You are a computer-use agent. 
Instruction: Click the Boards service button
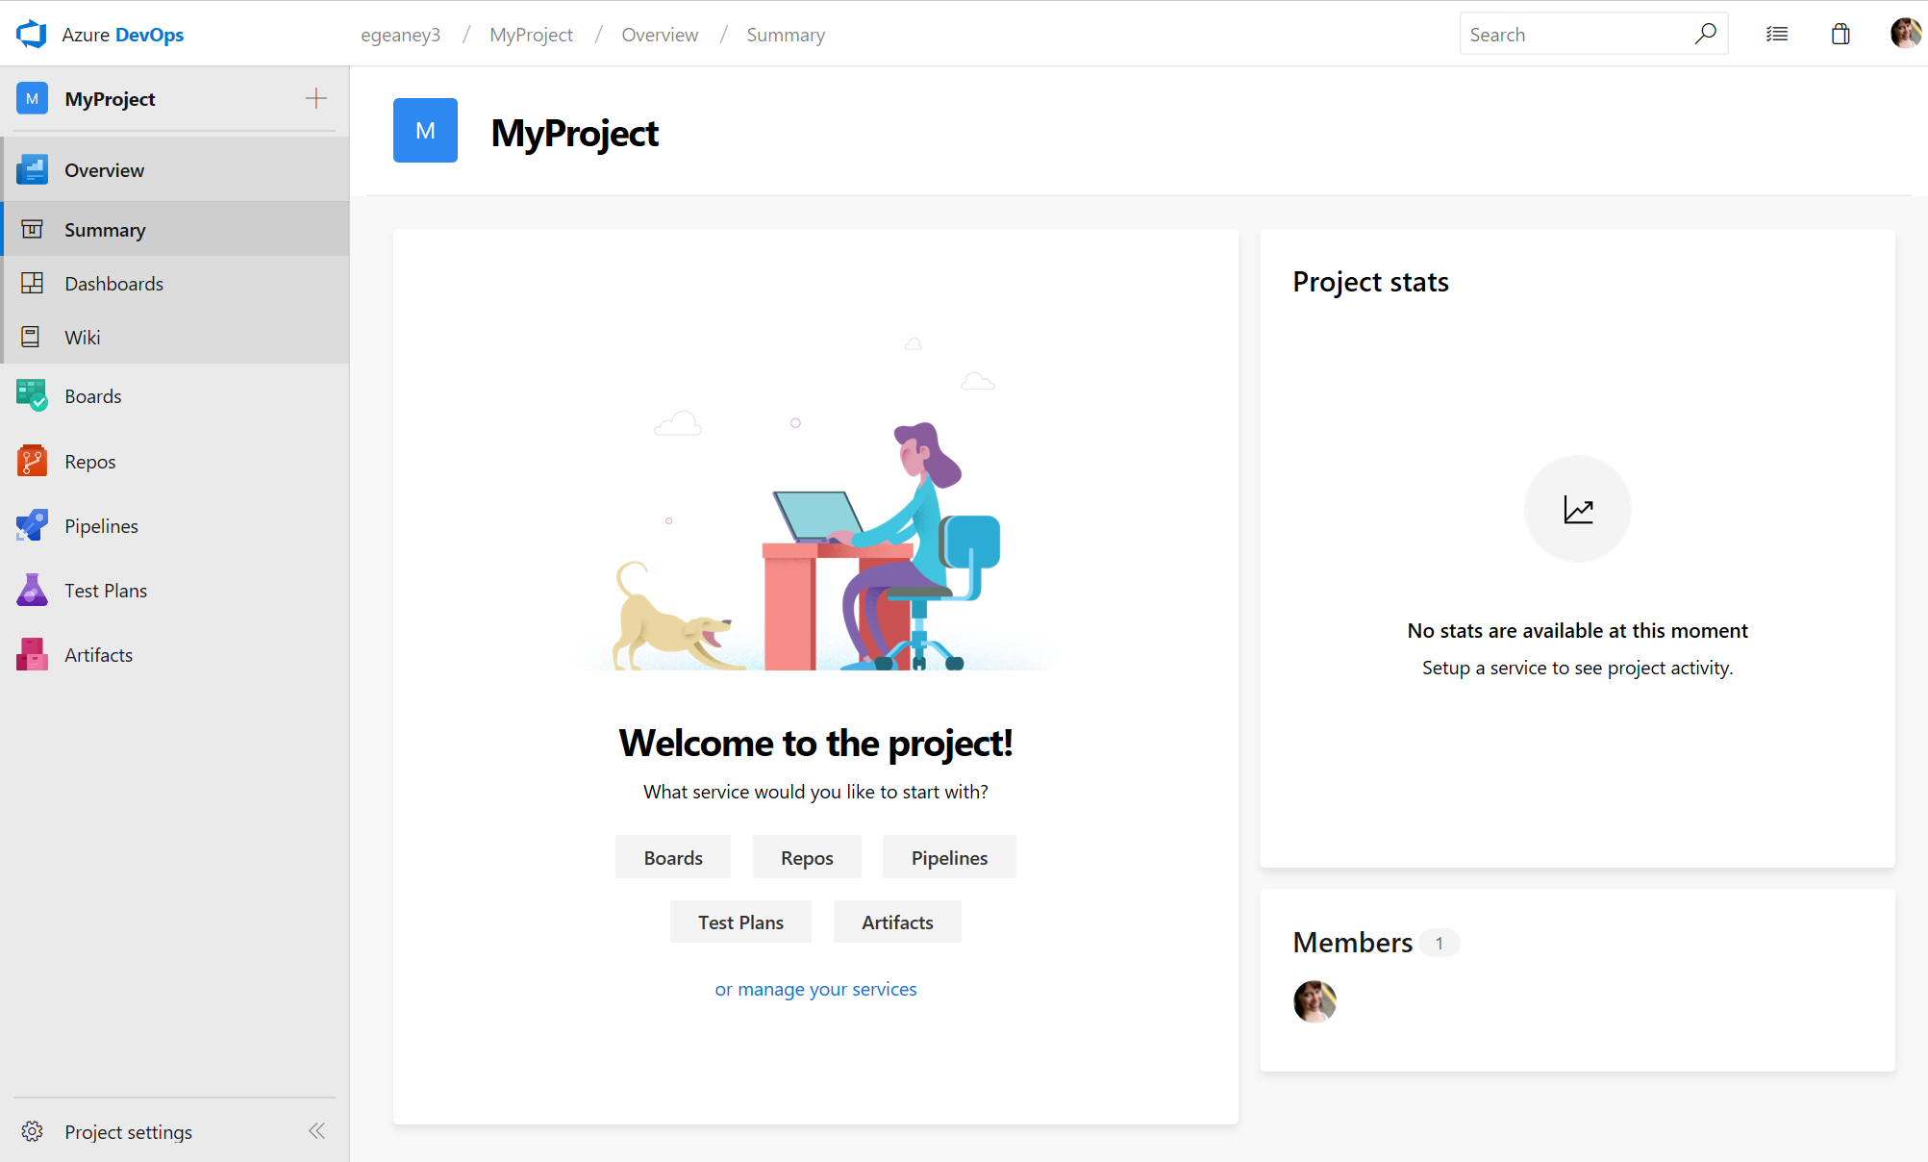[x=672, y=857]
